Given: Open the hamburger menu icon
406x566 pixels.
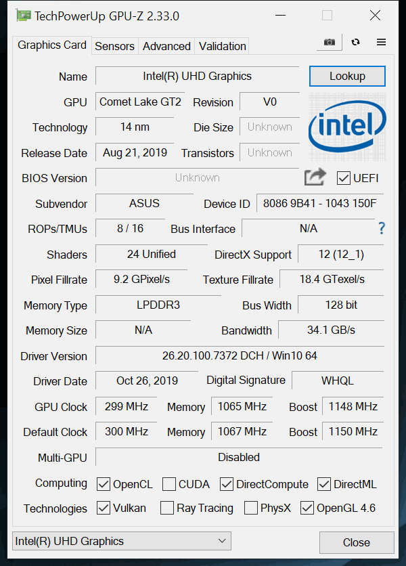Looking at the screenshot, I should [381, 42].
